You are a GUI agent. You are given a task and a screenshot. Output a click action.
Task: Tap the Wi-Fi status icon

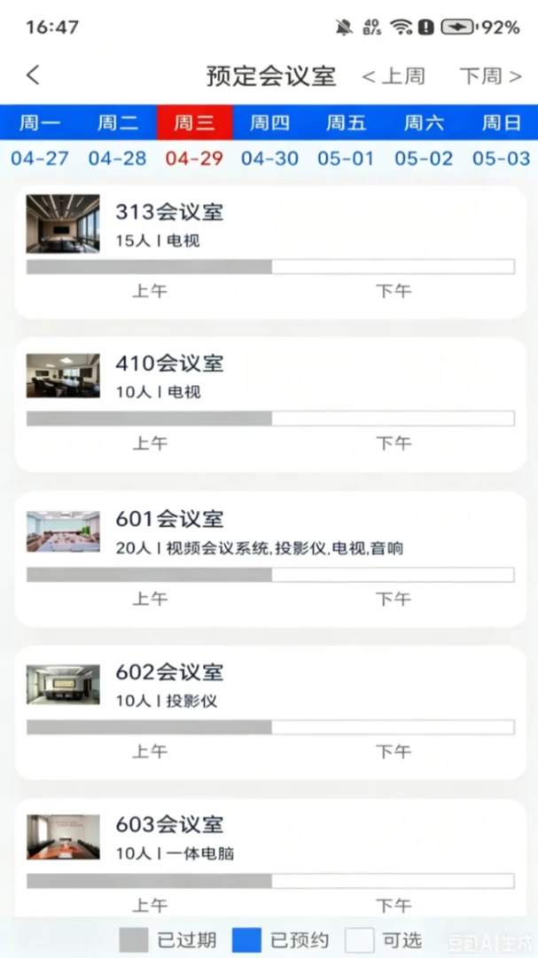point(402,27)
